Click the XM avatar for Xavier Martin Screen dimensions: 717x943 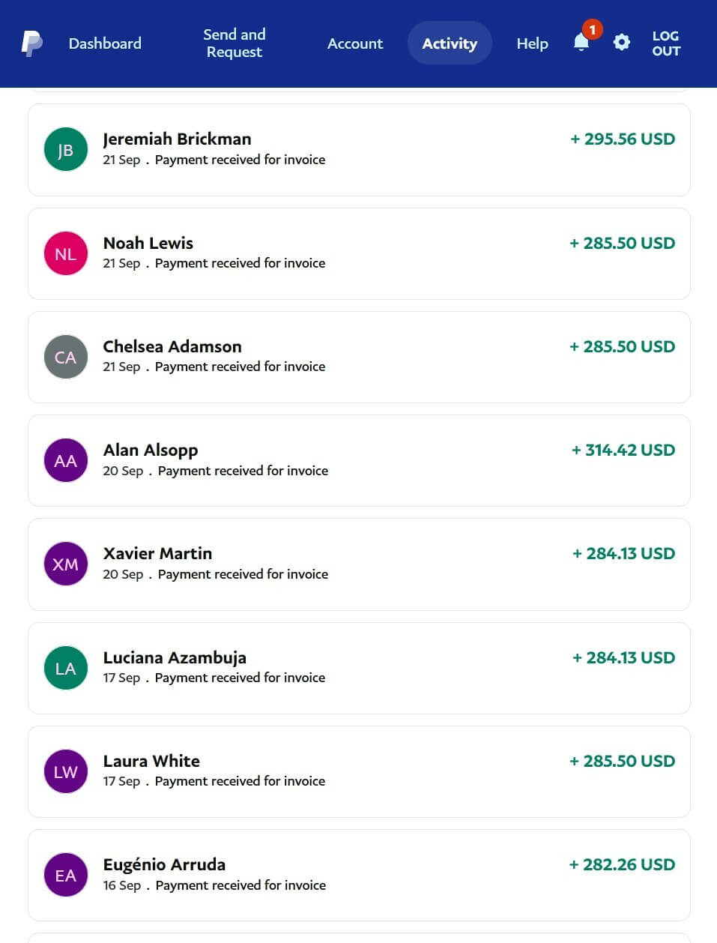pos(66,564)
